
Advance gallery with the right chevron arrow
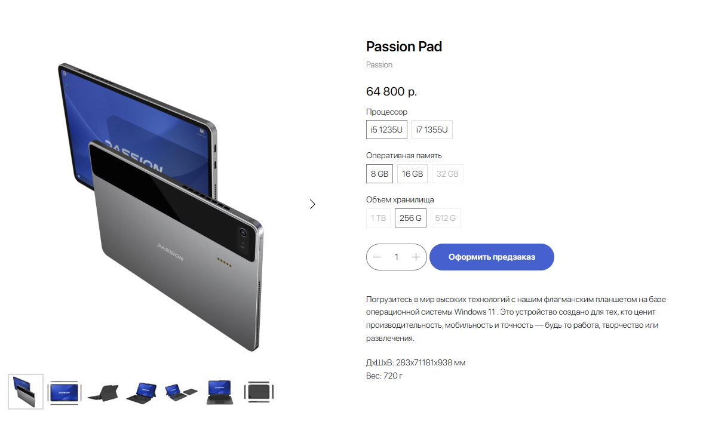coord(312,204)
